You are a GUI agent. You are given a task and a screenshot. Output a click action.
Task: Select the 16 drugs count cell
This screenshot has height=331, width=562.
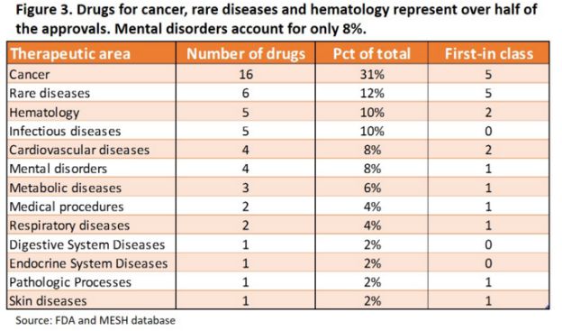coord(246,74)
